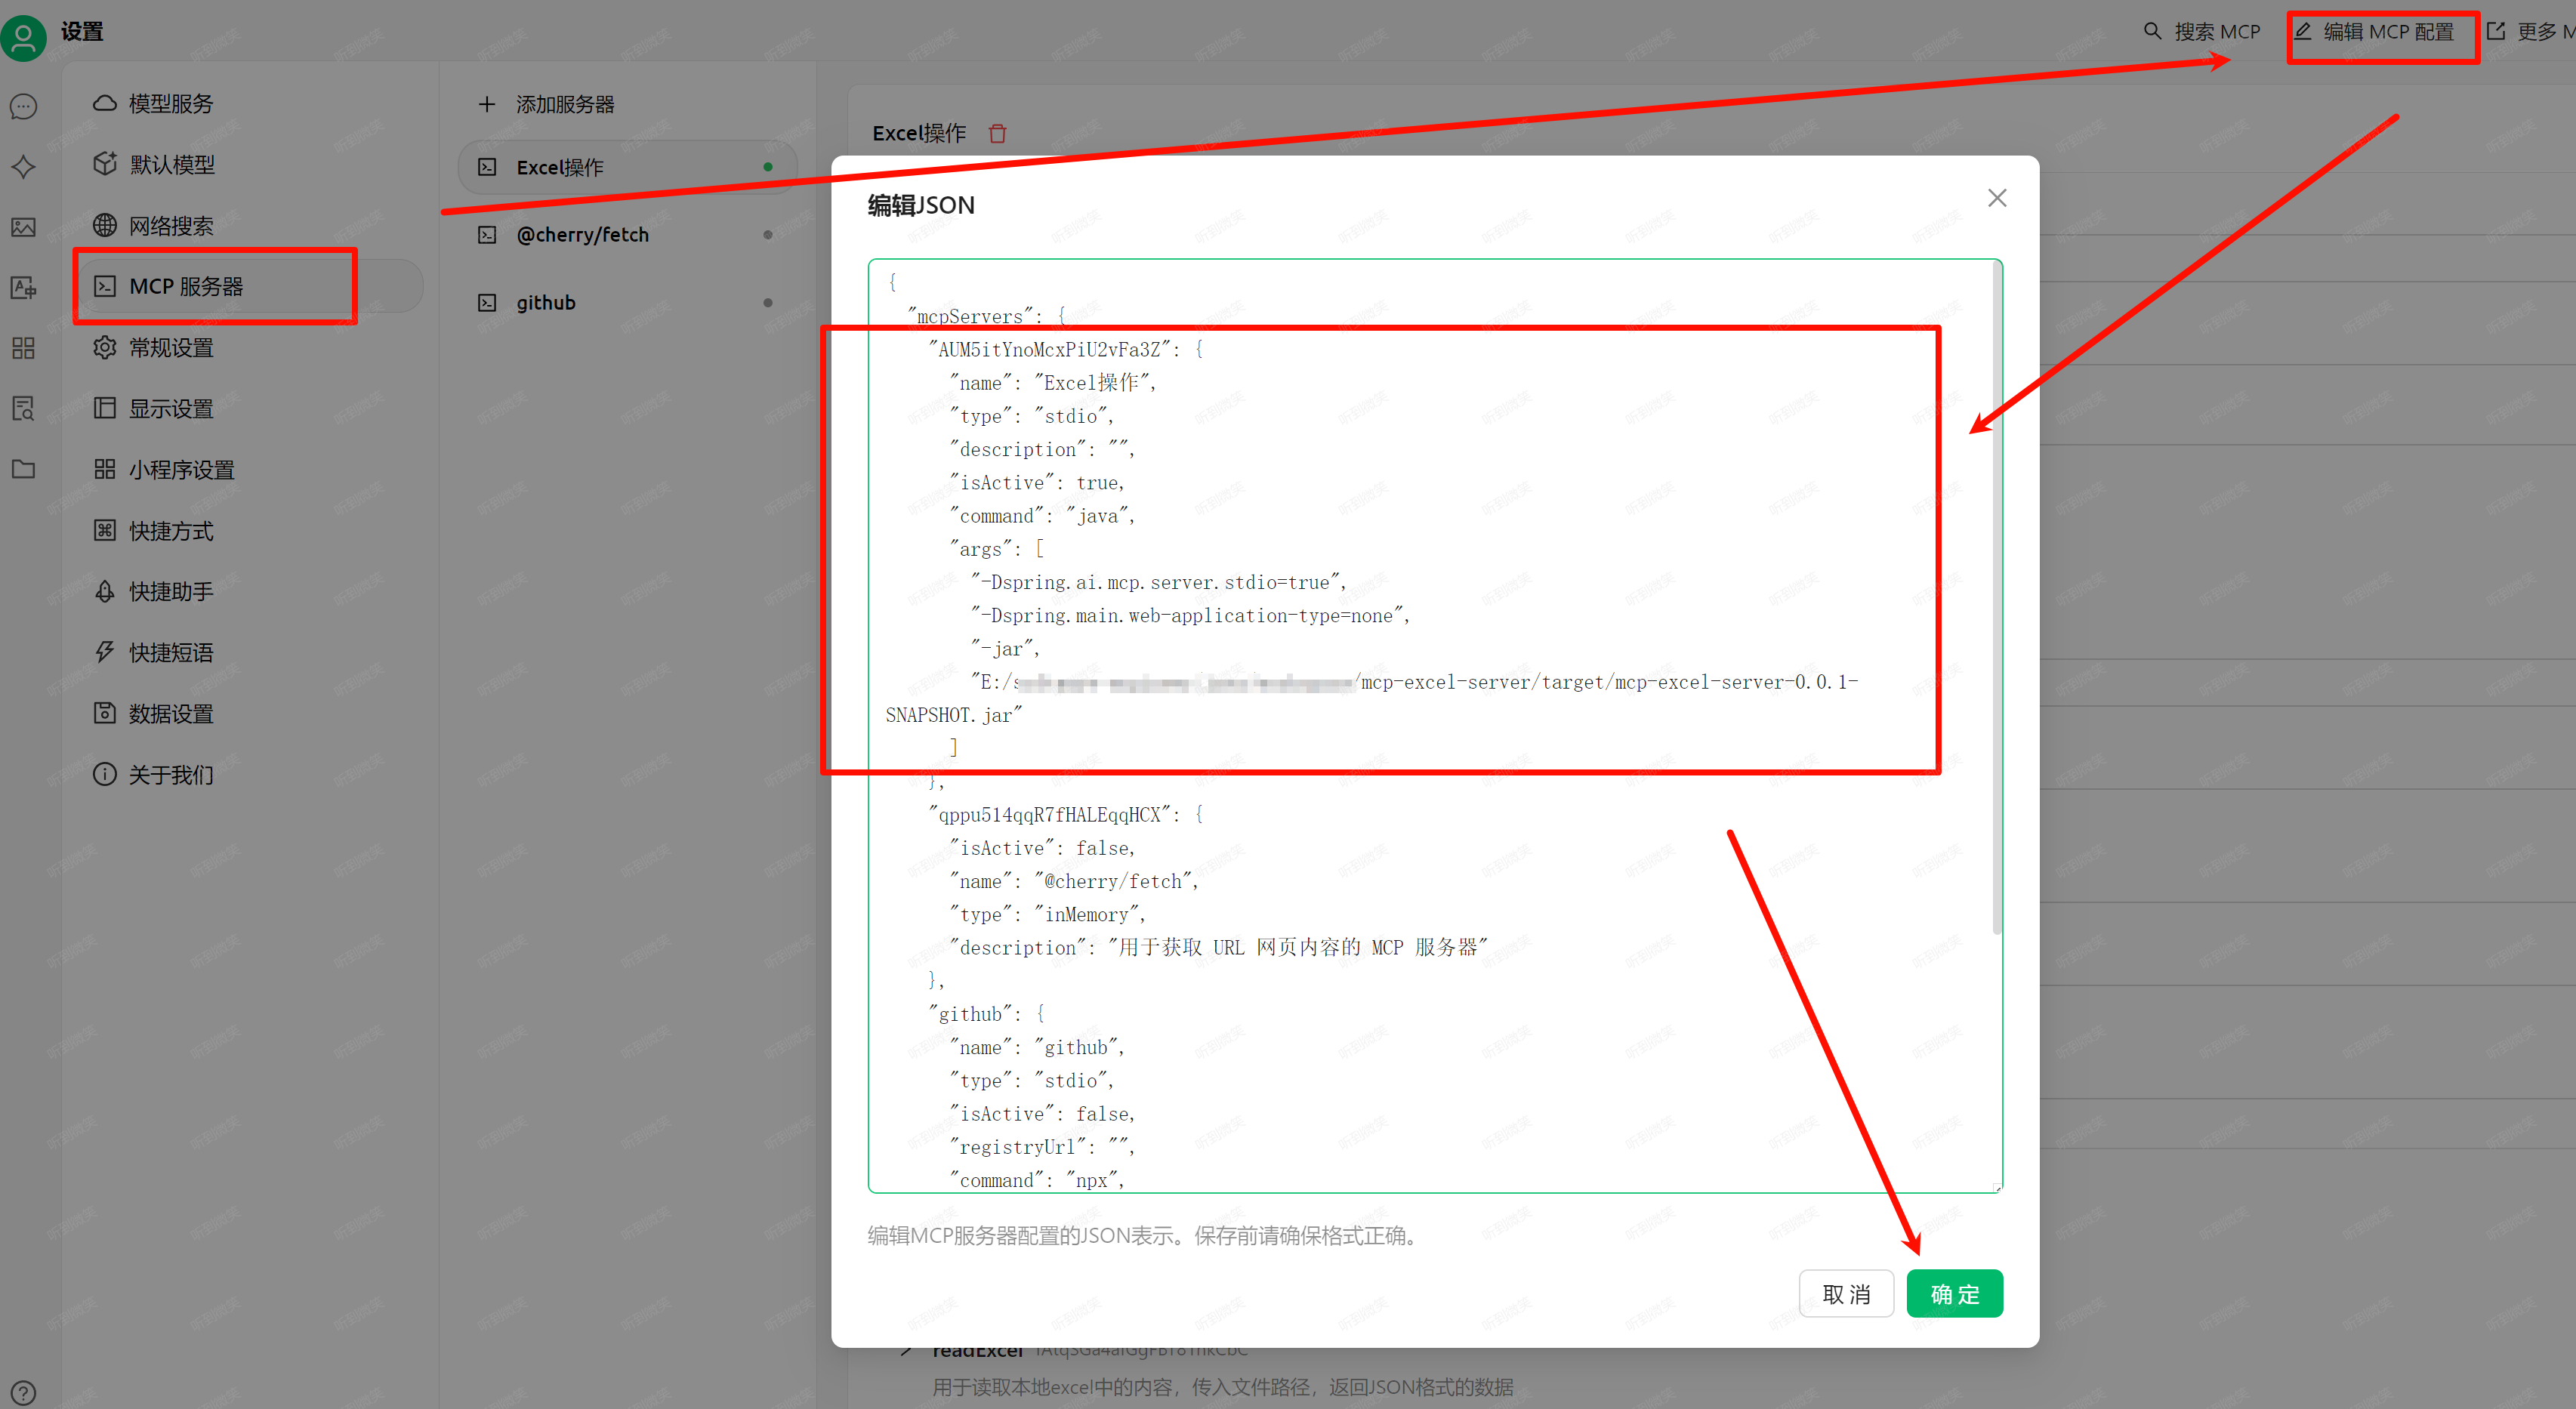This screenshot has width=2576, height=1409.
Task: Open the files folder sidebar icon
Action: [24, 469]
